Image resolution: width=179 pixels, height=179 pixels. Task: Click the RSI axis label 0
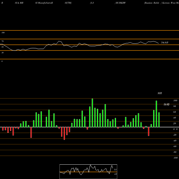pyautogui.click(x=2, y=61)
